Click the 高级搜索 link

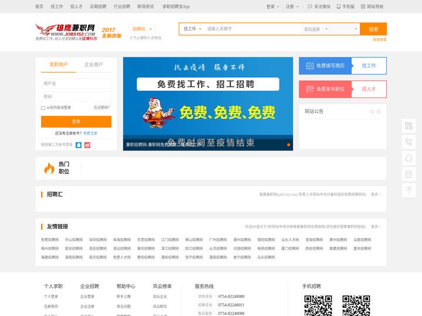click(379, 40)
